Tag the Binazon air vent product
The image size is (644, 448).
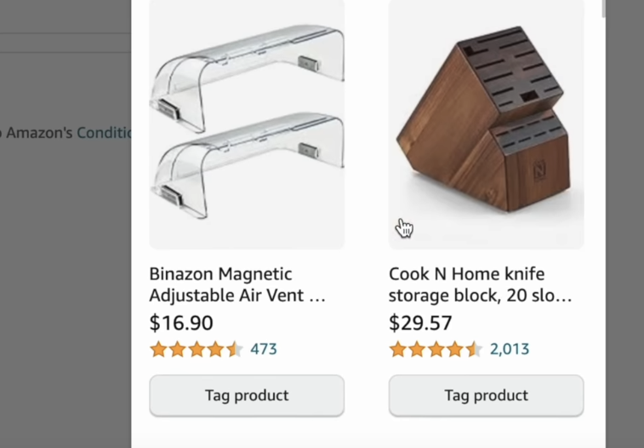(247, 396)
